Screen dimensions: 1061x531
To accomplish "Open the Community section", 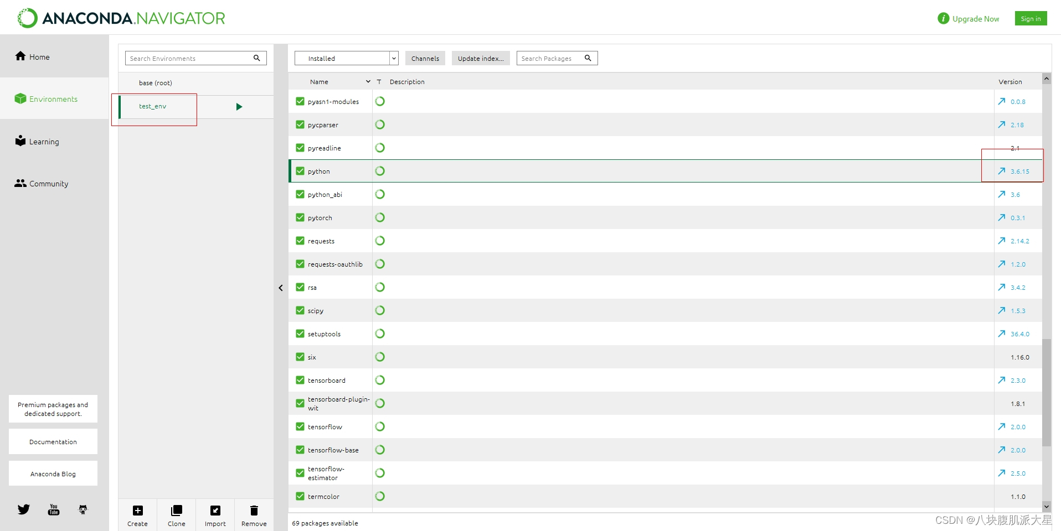I will (54, 183).
